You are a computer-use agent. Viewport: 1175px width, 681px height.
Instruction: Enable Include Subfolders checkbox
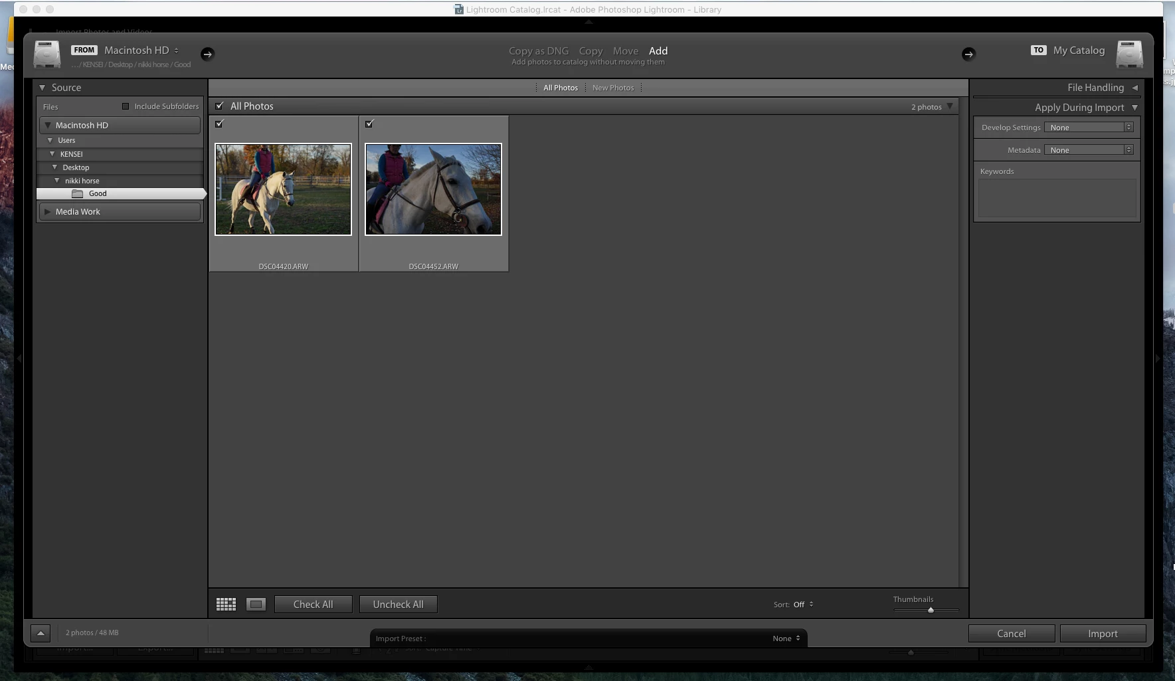click(126, 106)
